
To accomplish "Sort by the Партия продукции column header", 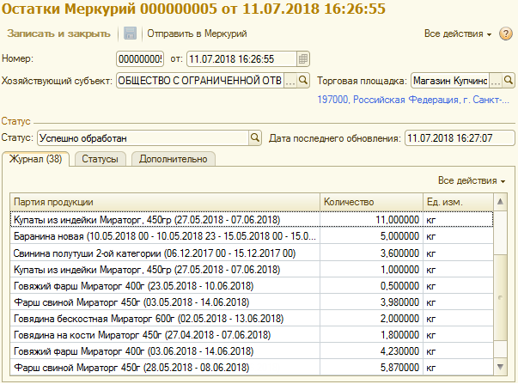I will (165, 202).
